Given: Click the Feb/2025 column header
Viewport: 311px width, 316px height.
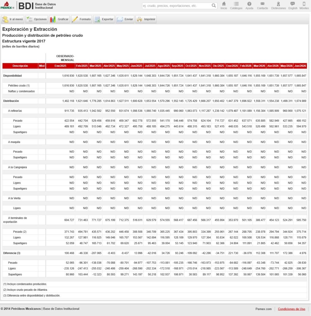Looking at the screenshot, I should pos(82,66).
